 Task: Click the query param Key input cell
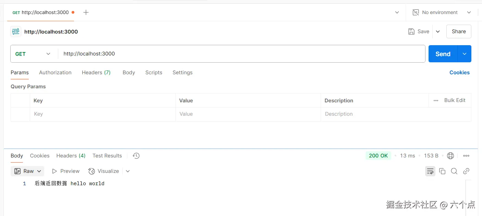tap(102, 114)
